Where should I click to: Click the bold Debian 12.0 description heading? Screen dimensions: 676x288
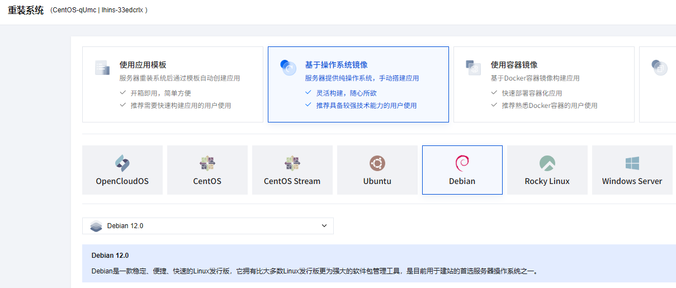(110, 255)
